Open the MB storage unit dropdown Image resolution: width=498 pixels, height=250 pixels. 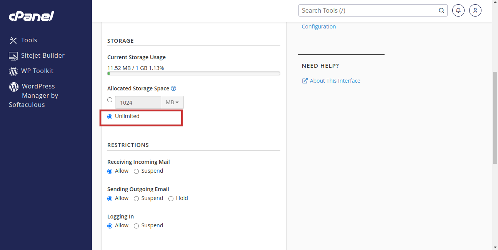point(172,102)
